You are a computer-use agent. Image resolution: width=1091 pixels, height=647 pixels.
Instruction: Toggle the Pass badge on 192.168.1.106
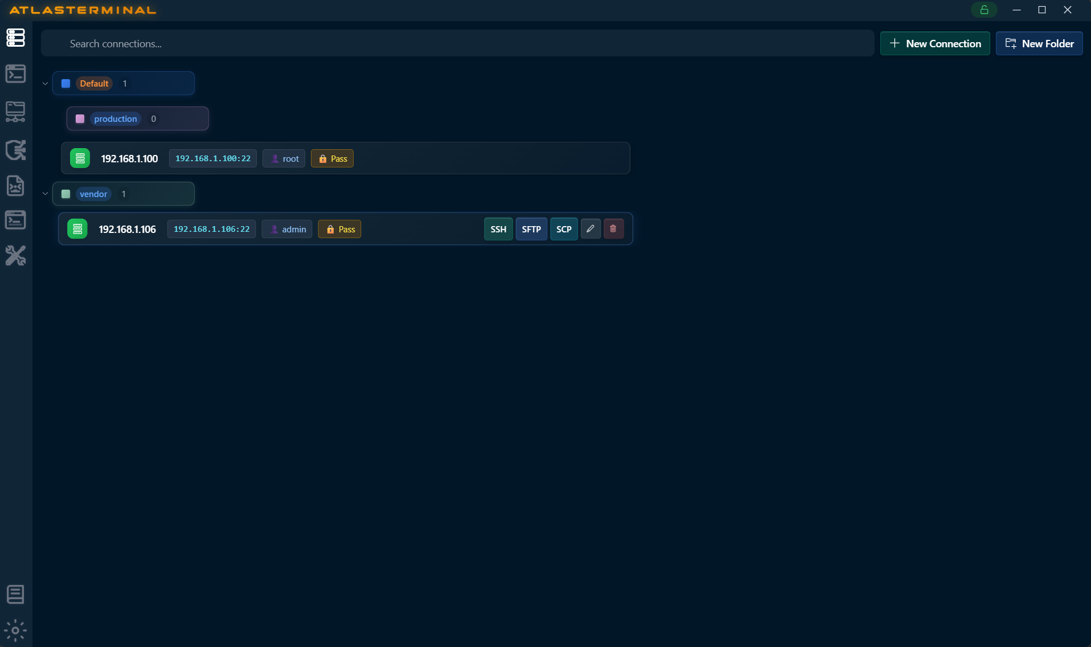click(x=339, y=228)
